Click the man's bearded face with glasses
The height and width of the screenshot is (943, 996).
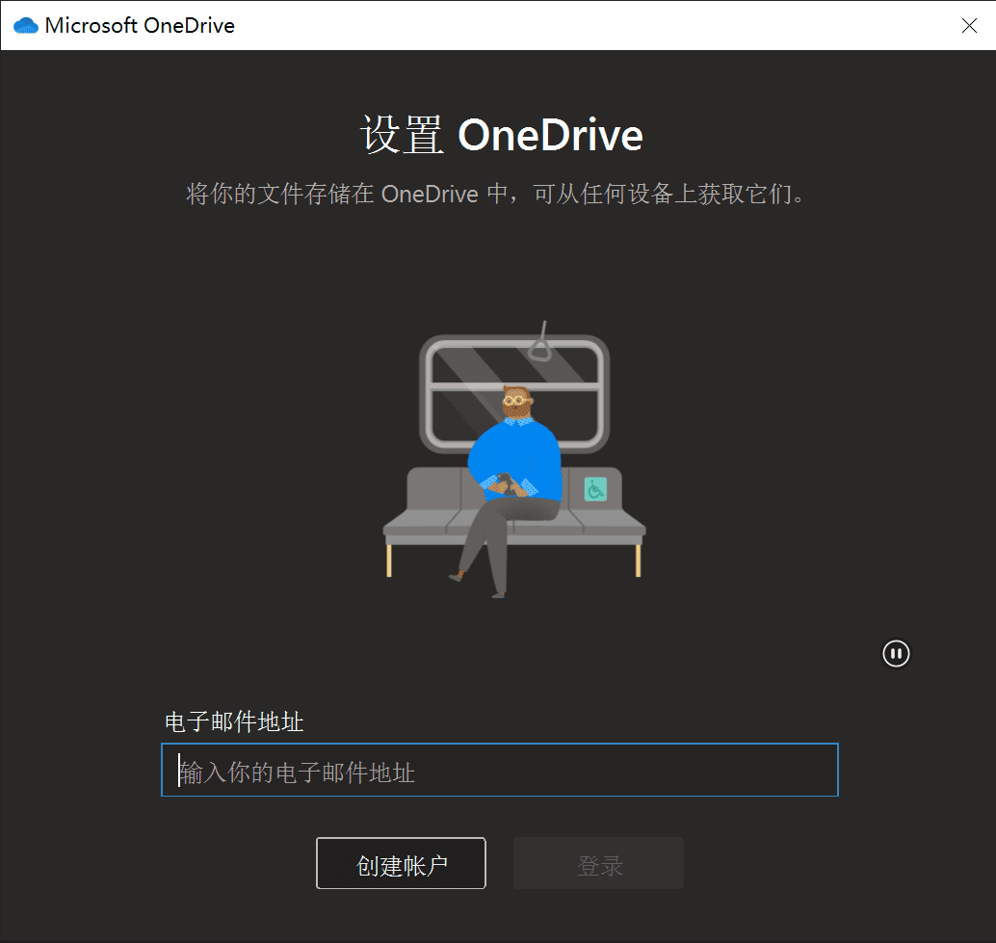516,401
